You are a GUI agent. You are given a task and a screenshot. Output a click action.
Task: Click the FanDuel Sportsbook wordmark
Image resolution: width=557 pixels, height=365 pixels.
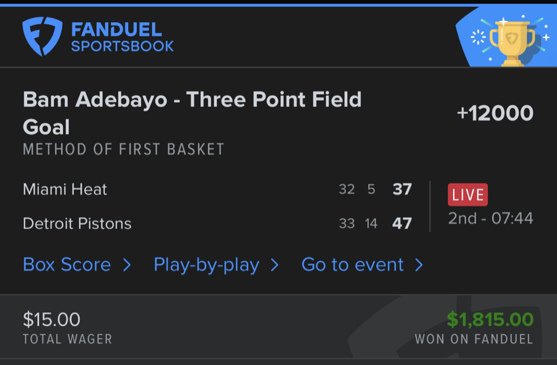click(123, 37)
